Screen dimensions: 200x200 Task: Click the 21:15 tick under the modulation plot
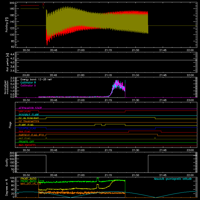108,100
